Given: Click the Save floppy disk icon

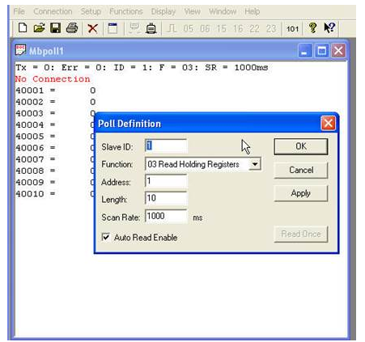Looking at the screenshot, I should (x=56, y=28).
